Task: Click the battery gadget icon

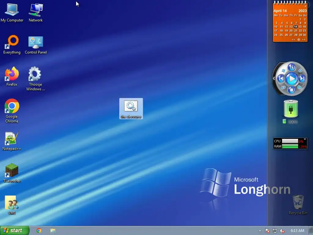Action: pos(291,109)
